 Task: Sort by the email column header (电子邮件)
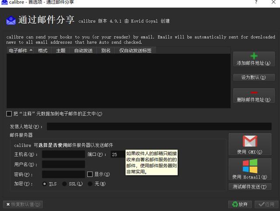pos(20,51)
